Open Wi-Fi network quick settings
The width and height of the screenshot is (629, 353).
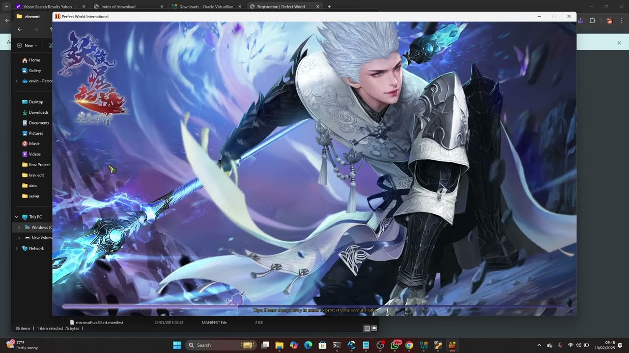click(x=571, y=345)
